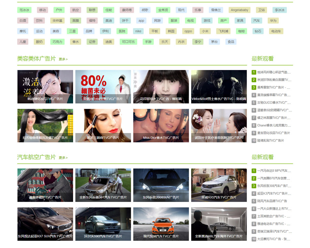The image size is (310, 248).
Task: Click the 房产 tag
Action: pyautogui.click(x=224, y=20)
